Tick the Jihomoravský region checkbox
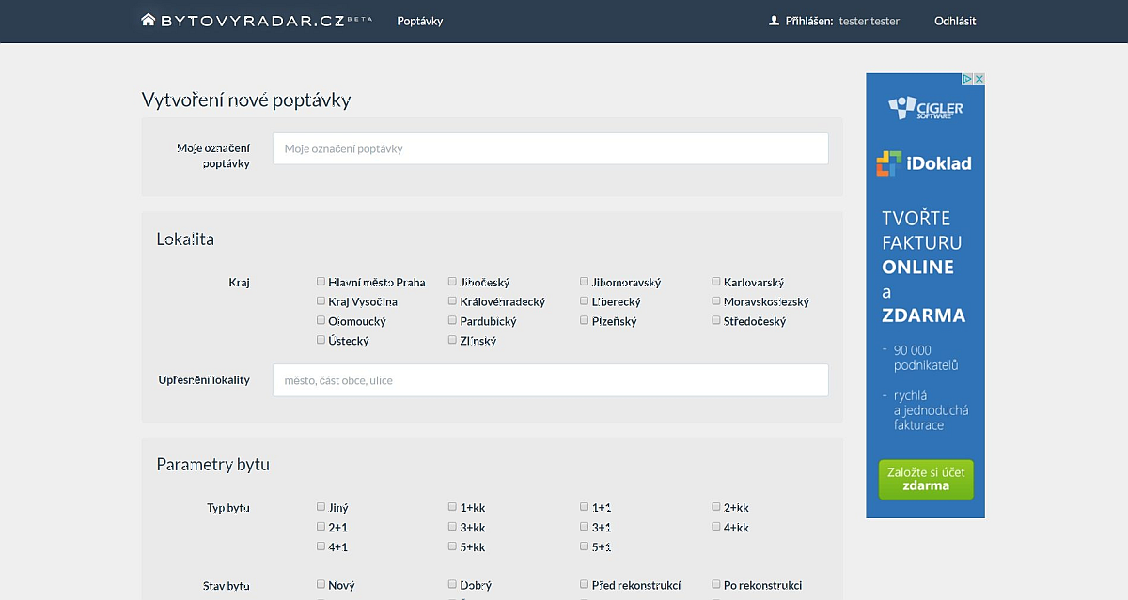 pos(585,282)
